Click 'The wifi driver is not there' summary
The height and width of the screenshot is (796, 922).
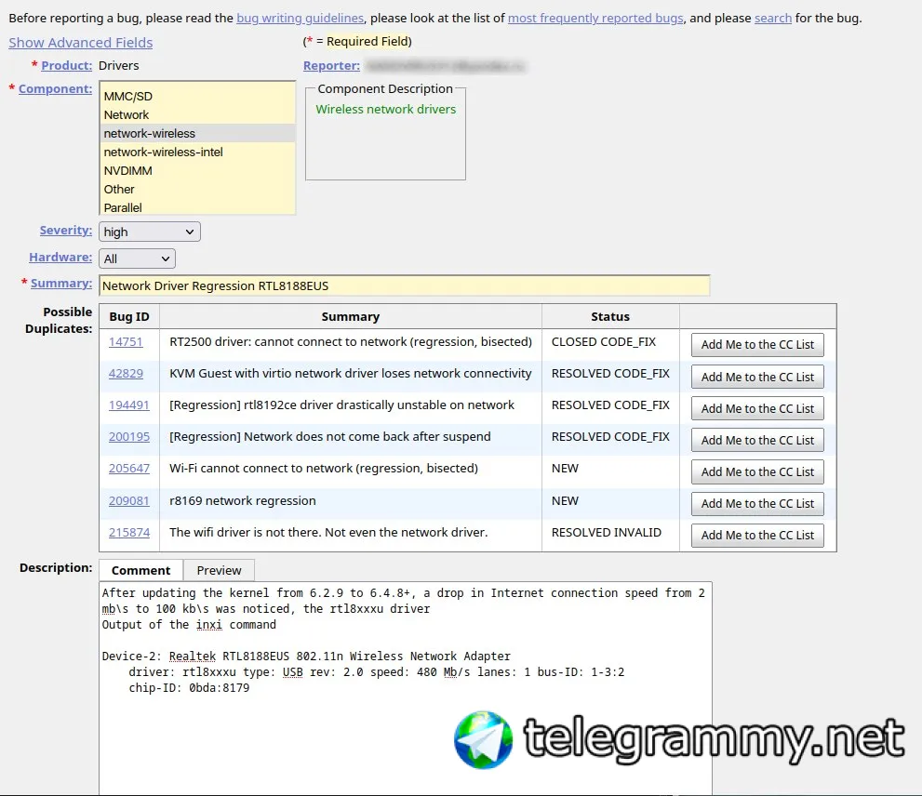[328, 533]
